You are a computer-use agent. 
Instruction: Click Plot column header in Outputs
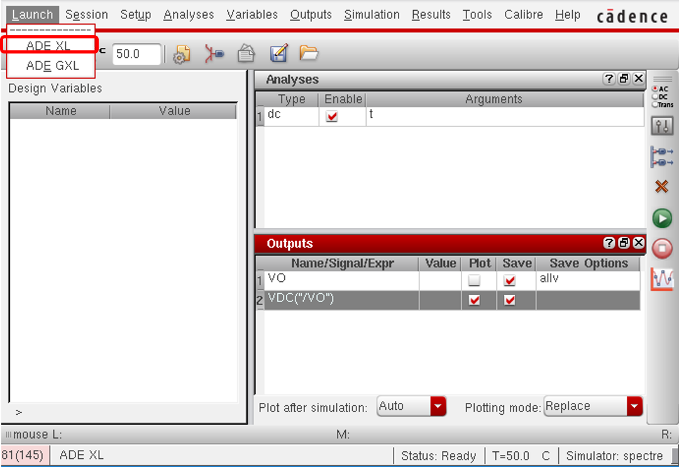point(479,263)
